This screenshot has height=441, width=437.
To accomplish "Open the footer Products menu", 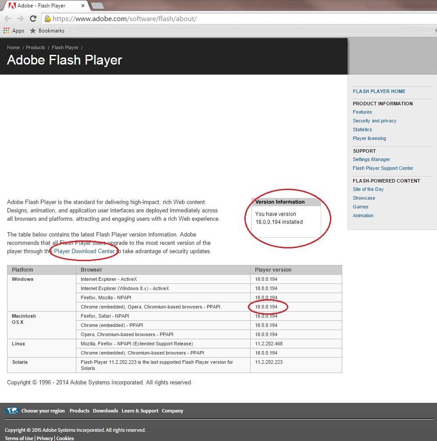I will tap(79, 411).
